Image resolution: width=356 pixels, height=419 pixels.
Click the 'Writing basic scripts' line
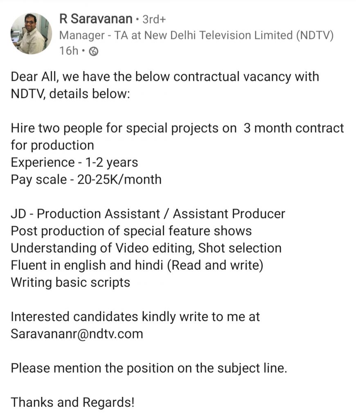(x=70, y=282)
